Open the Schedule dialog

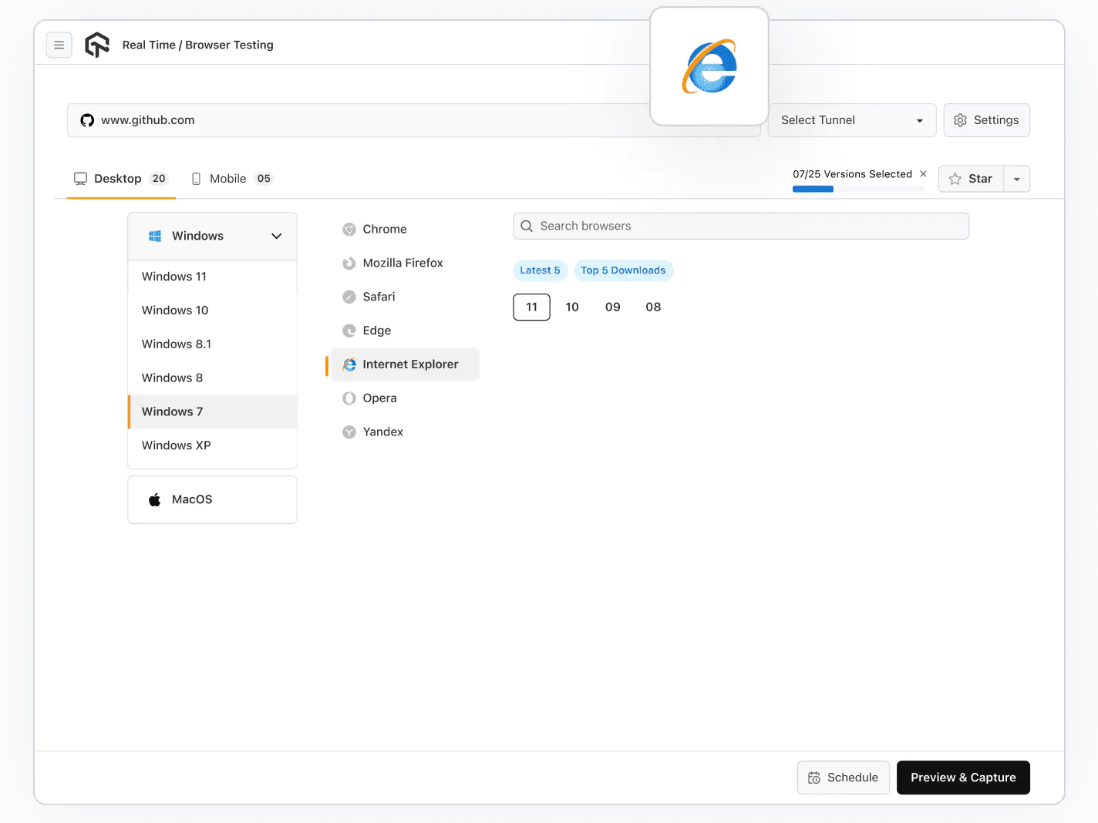(x=843, y=778)
